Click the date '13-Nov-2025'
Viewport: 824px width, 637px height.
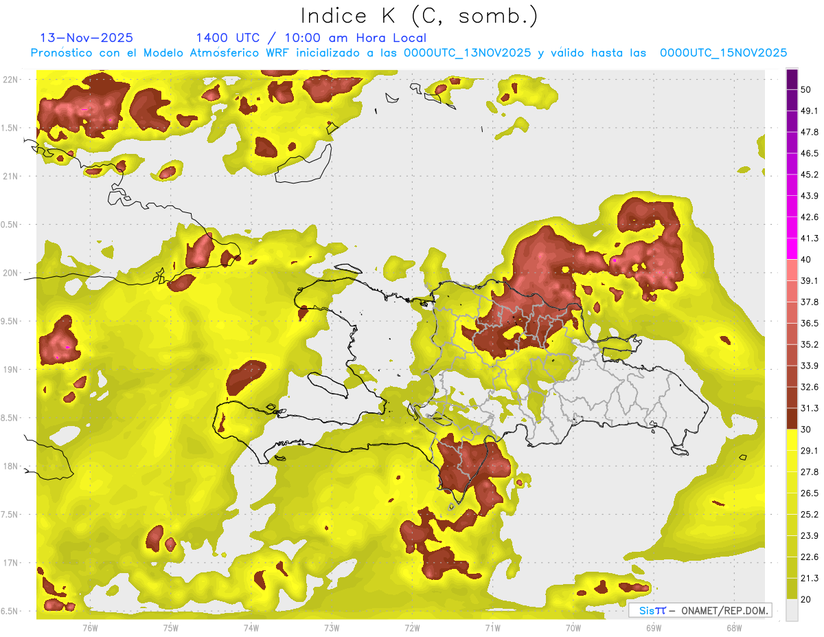coord(87,38)
